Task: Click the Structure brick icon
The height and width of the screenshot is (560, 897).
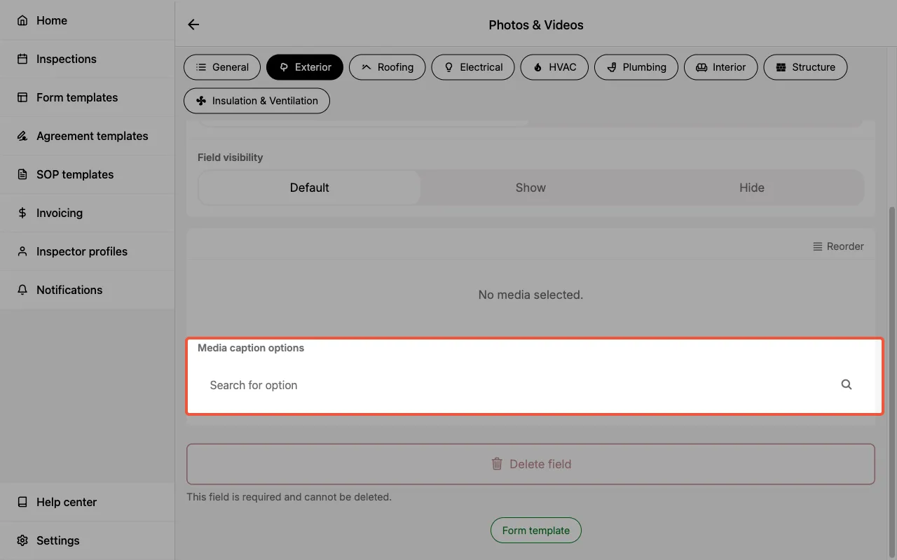Action: pyautogui.click(x=782, y=67)
